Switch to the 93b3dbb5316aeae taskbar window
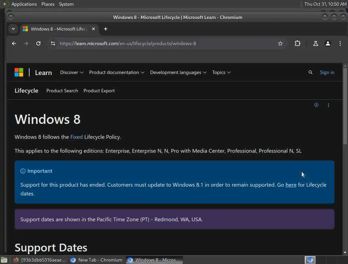 pyautogui.click(x=39, y=260)
